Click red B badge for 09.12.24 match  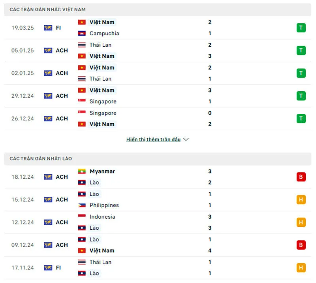click(x=301, y=245)
